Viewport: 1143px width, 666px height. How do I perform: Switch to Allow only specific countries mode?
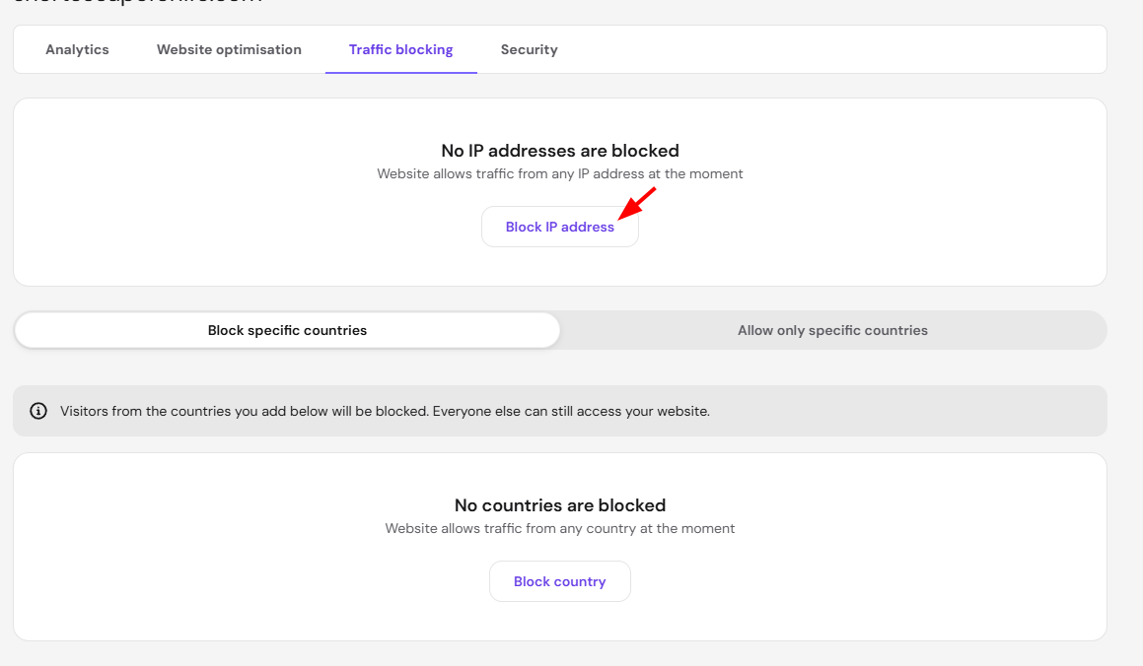click(x=832, y=330)
